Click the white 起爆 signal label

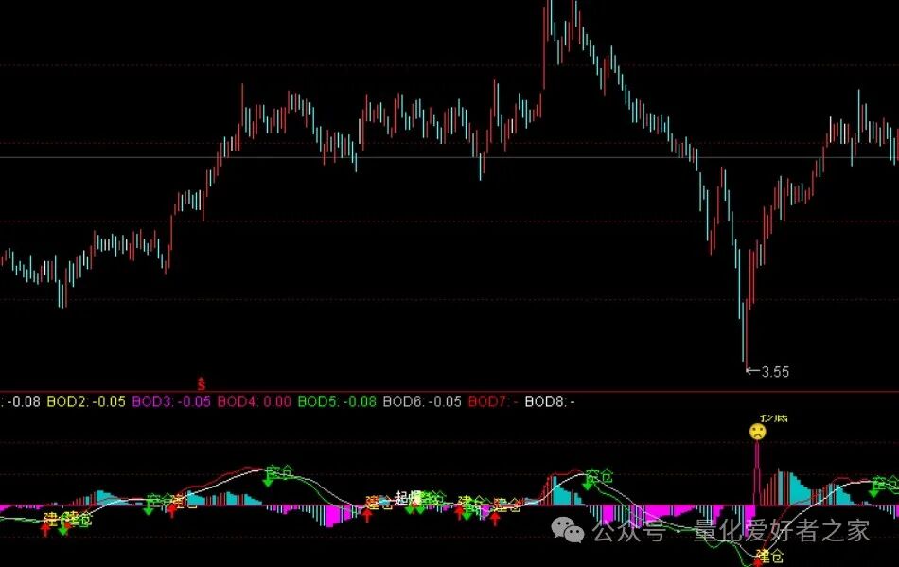[x=408, y=497]
